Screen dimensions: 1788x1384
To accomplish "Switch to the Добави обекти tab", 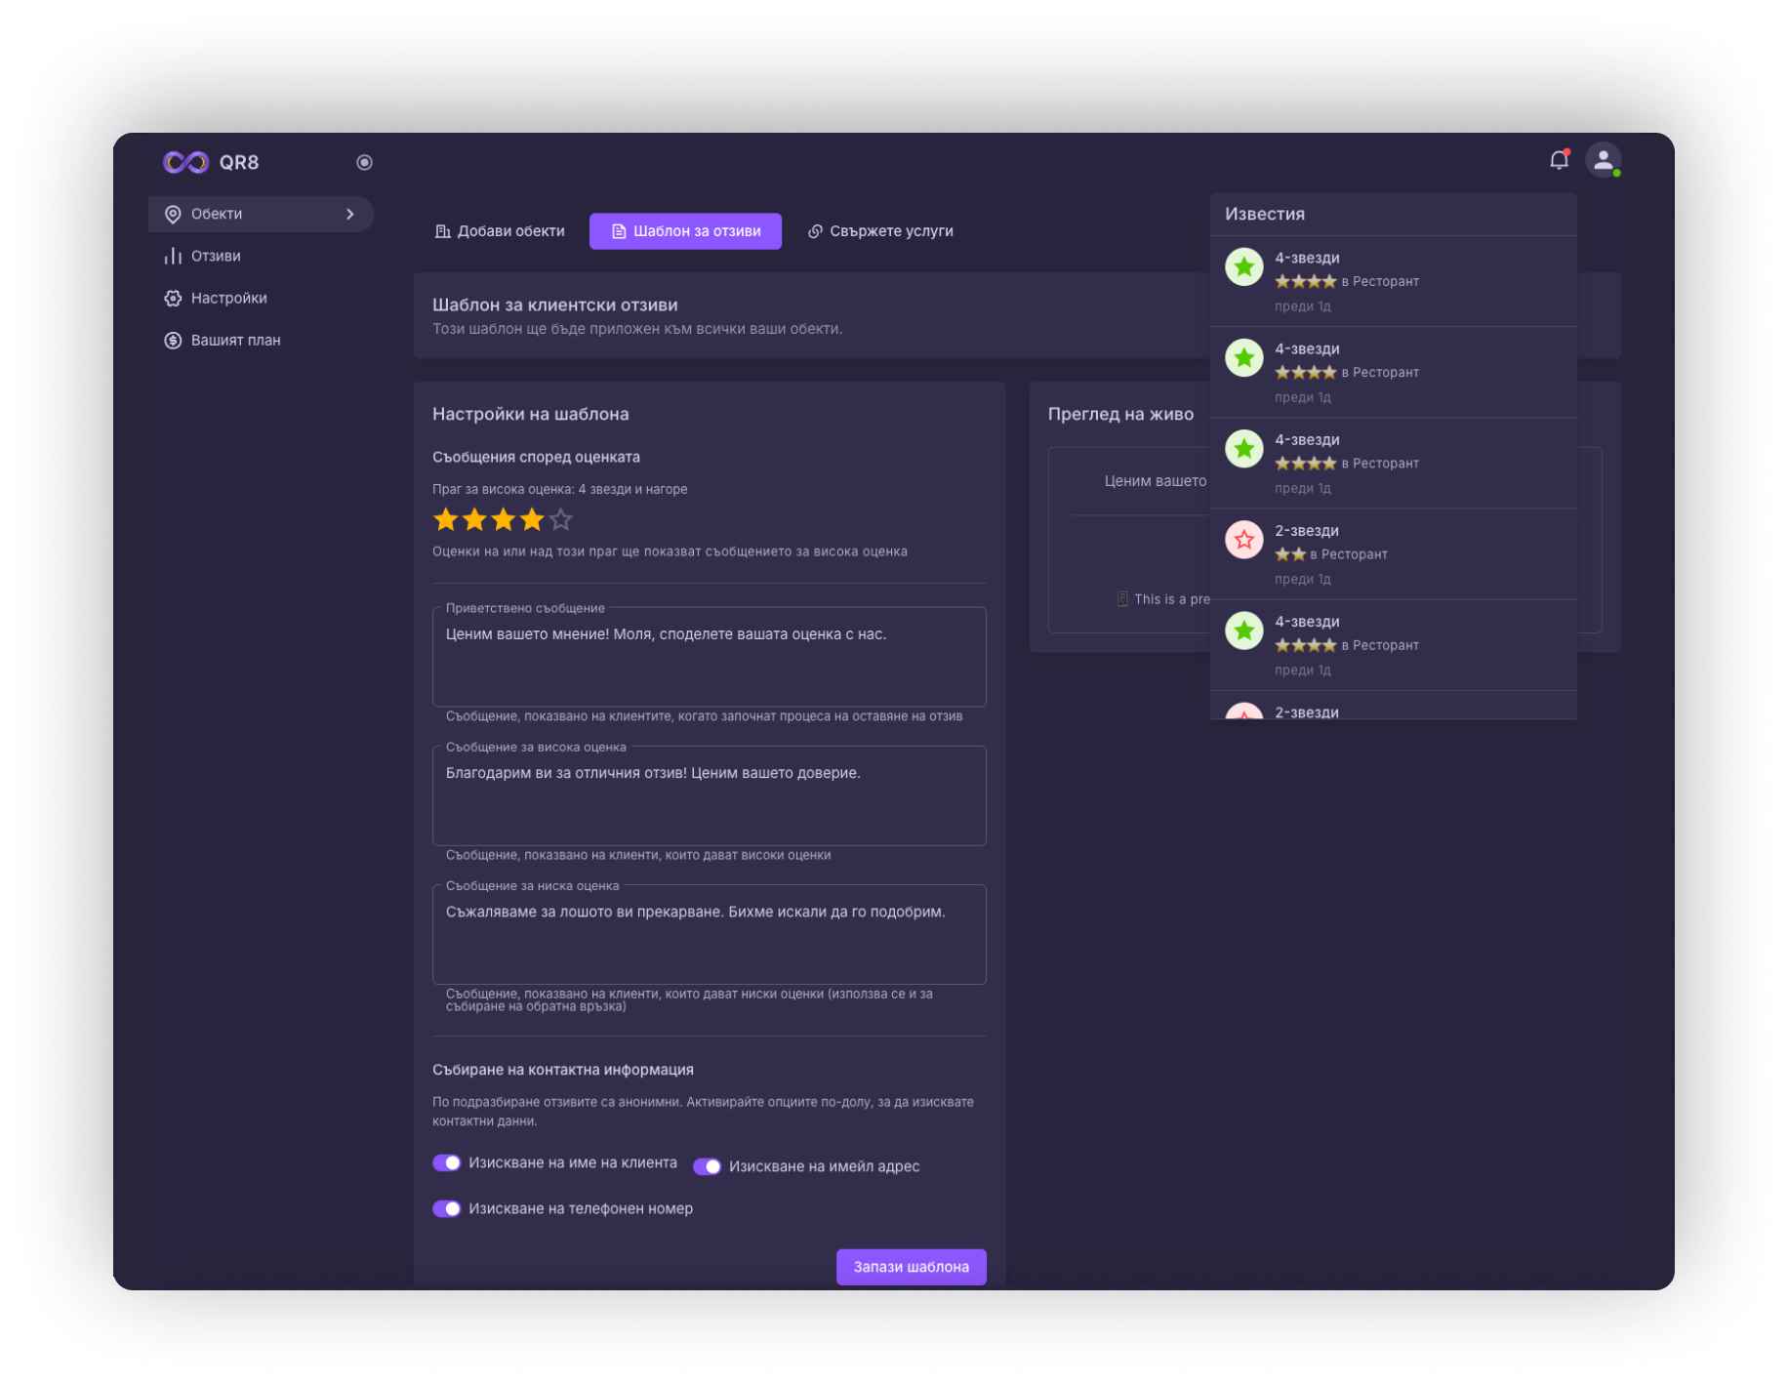I will (x=500, y=230).
